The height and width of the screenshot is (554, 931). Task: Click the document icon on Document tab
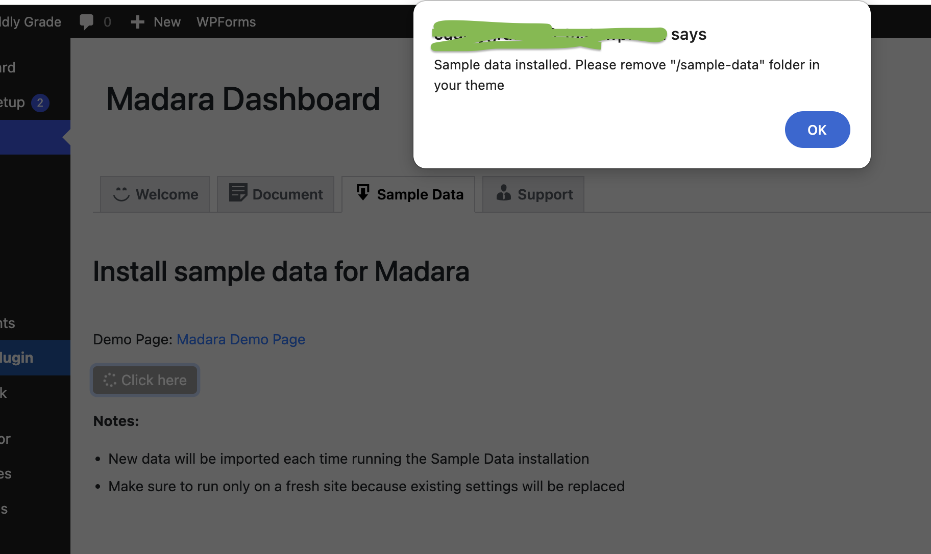coord(238,193)
